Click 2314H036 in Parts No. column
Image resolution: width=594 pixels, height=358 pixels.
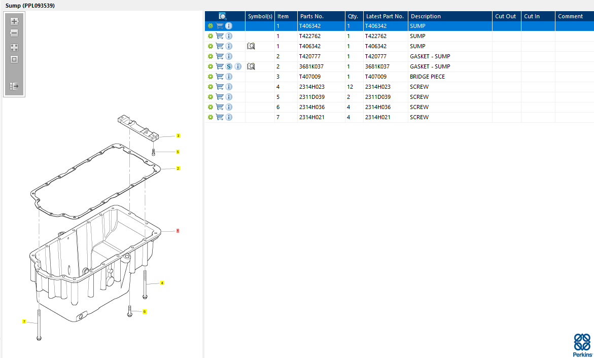(312, 107)
